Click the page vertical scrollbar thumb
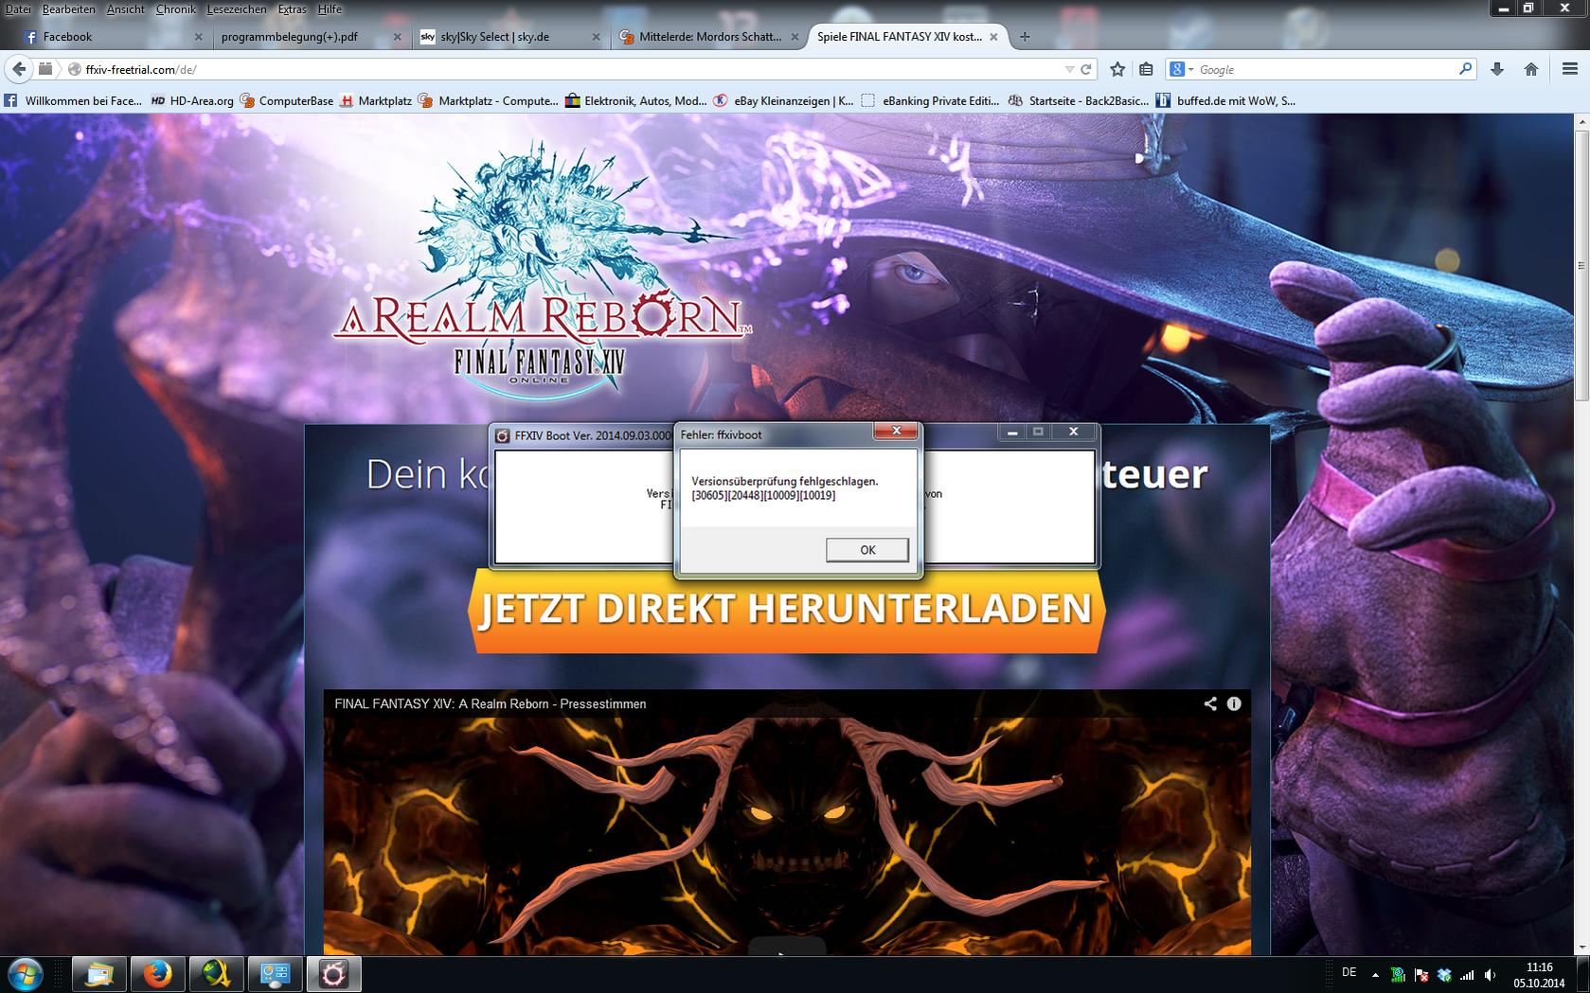The width and height of the screenshot is (1590, 993). 1581,265
